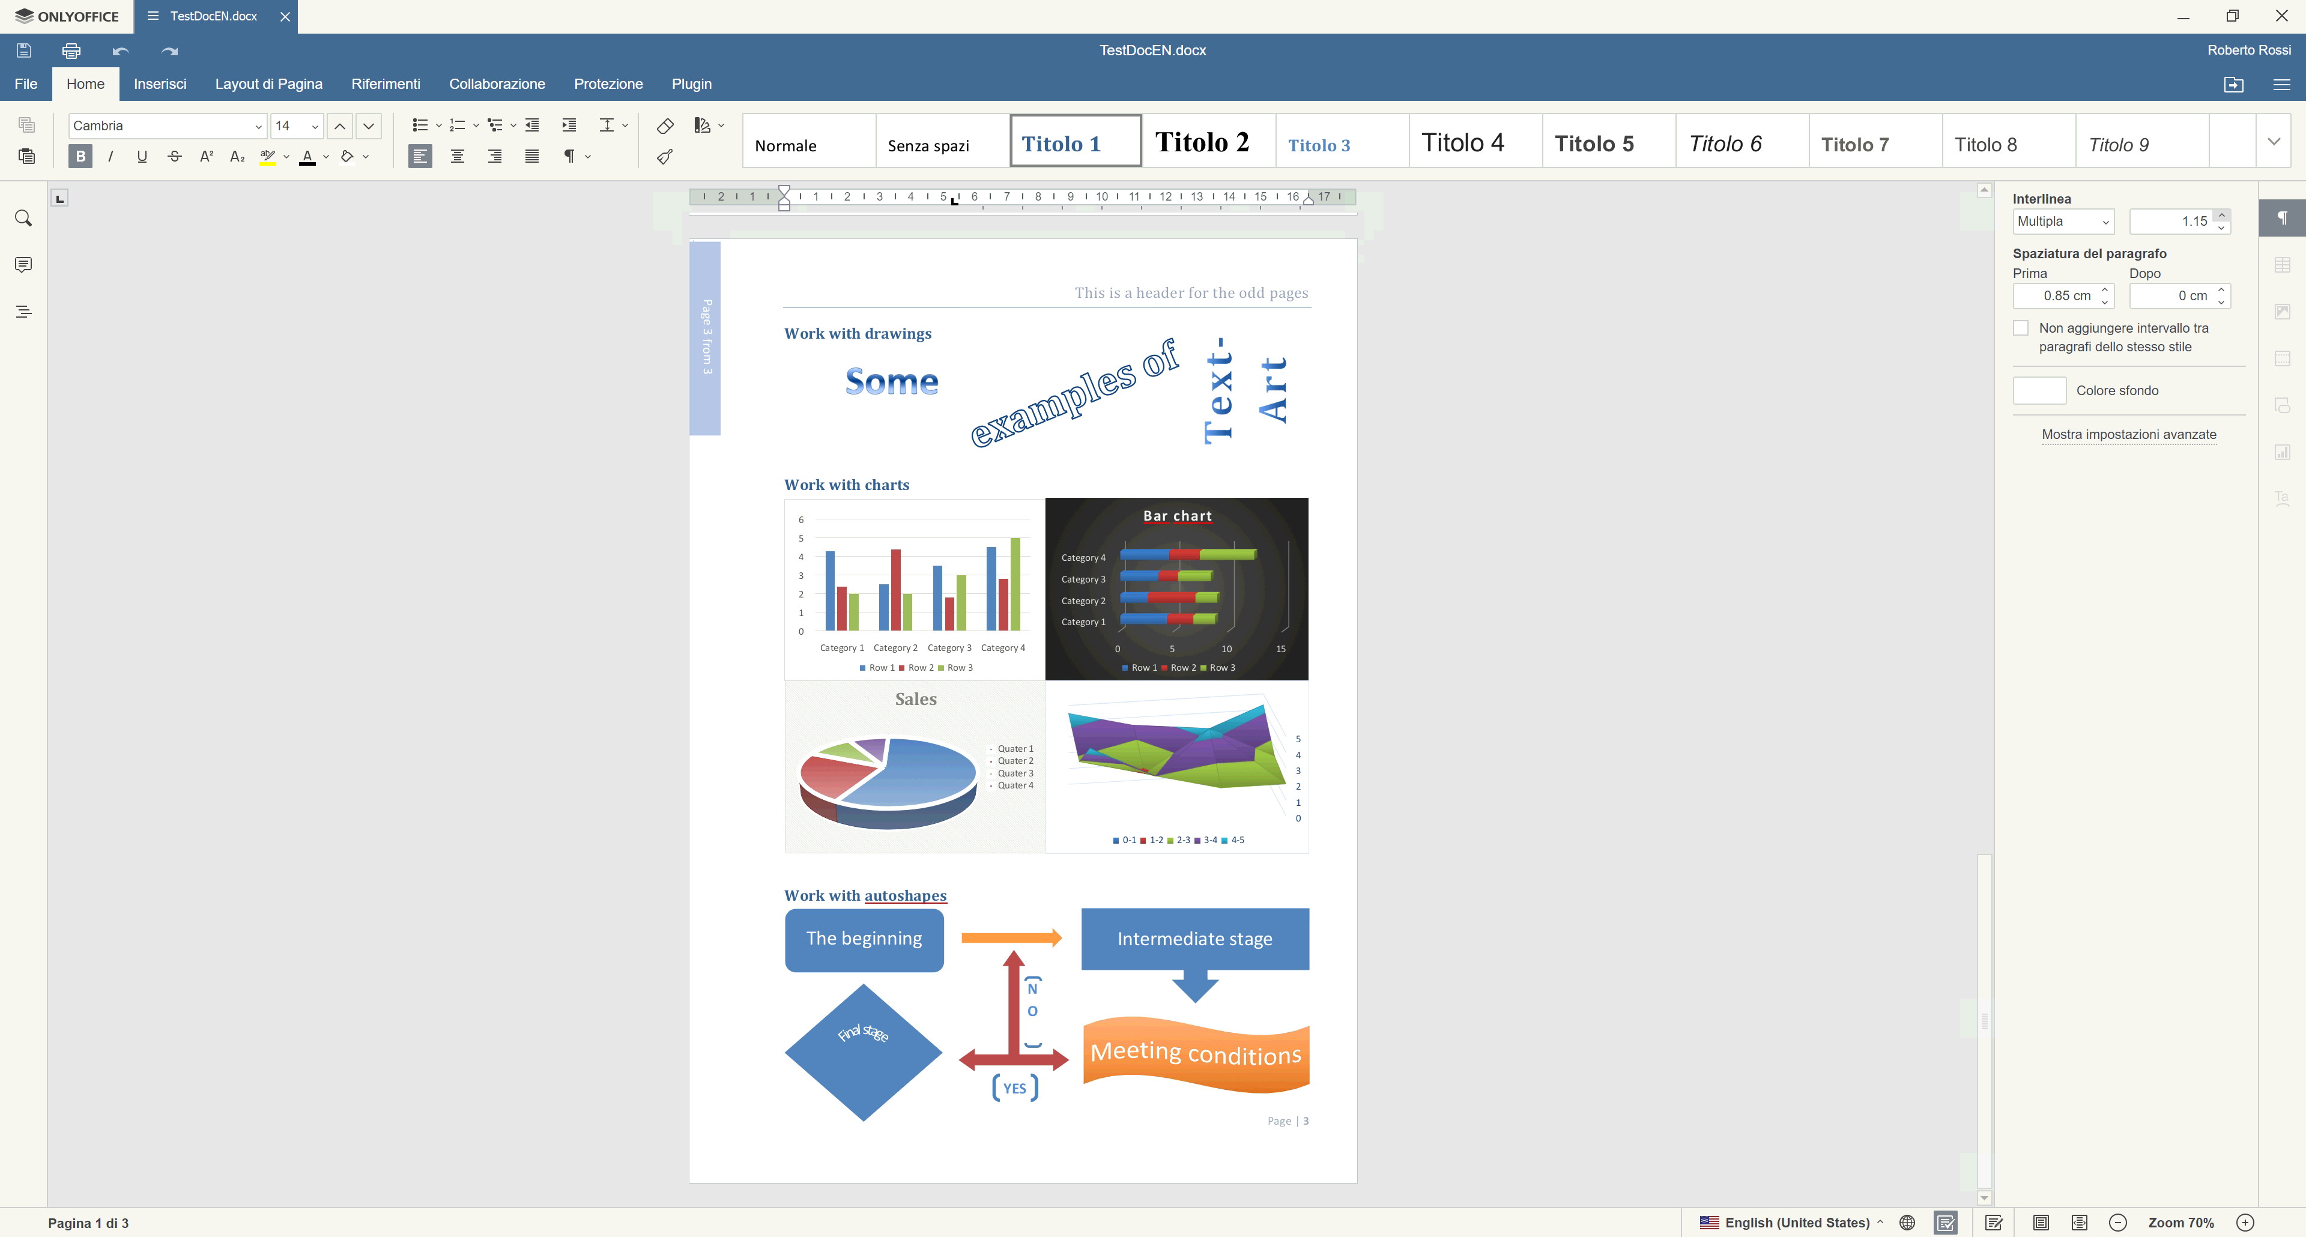
Task: Toggle bold formatting
Action: coord(80,157)
